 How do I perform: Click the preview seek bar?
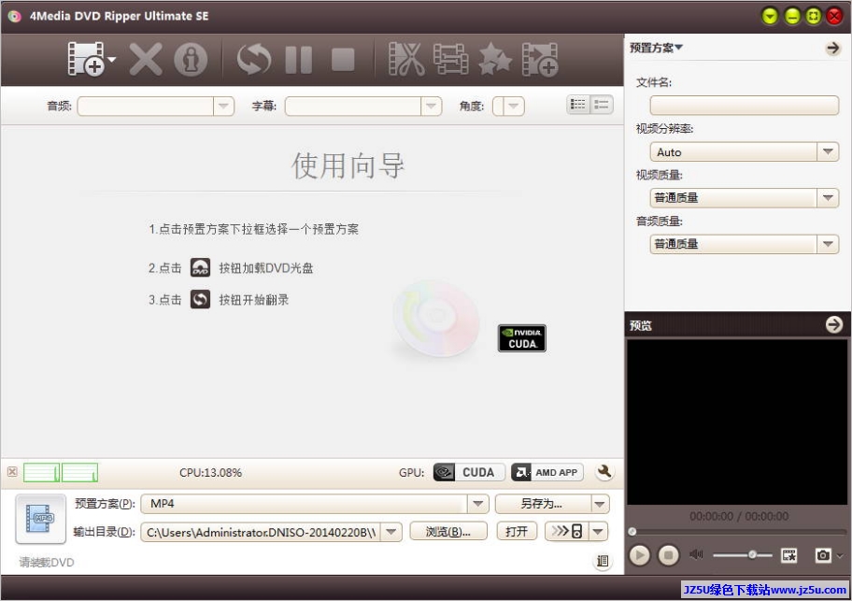[x=738, y=532]
